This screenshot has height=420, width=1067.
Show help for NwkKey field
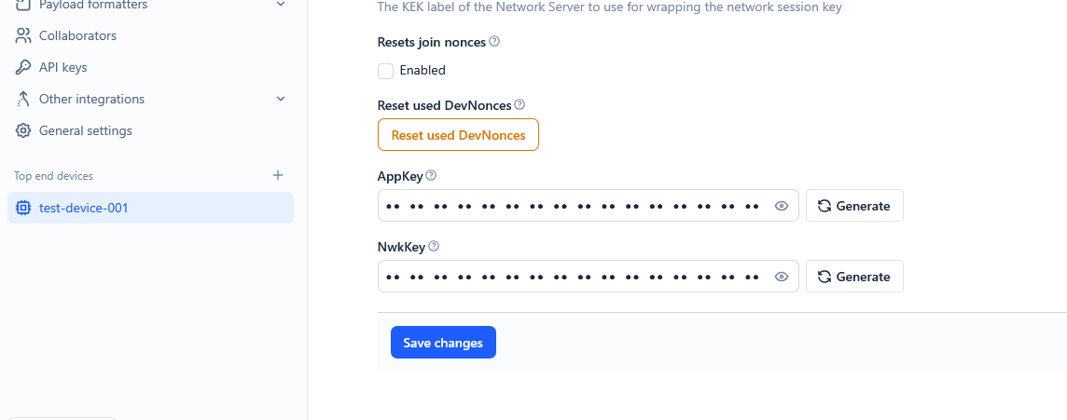(434, 247)
